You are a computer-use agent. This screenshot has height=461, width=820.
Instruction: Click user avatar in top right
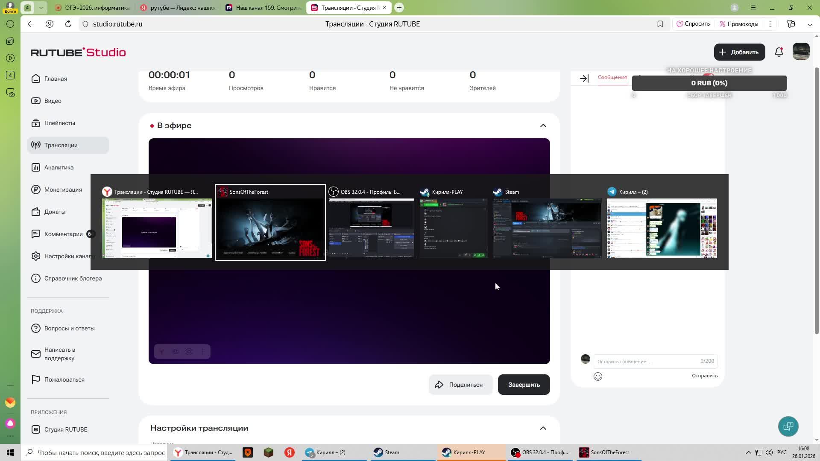click(x=801, y=52)
